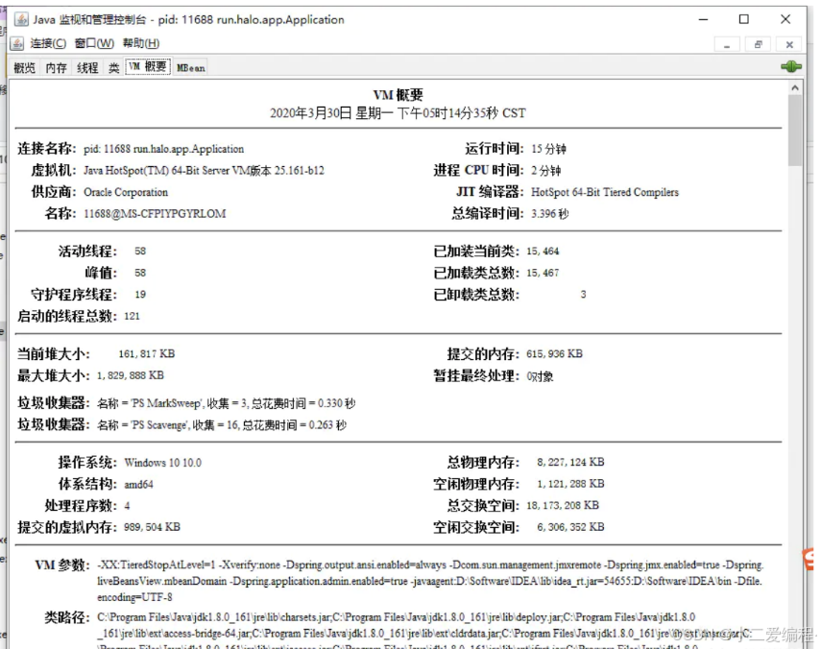Click the PS Scavenge garbage collector line
The image size is (821, 649).
[222, 425]
